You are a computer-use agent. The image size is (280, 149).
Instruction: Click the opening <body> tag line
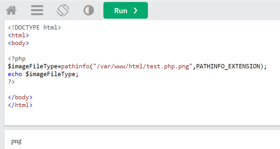(18, 43)
